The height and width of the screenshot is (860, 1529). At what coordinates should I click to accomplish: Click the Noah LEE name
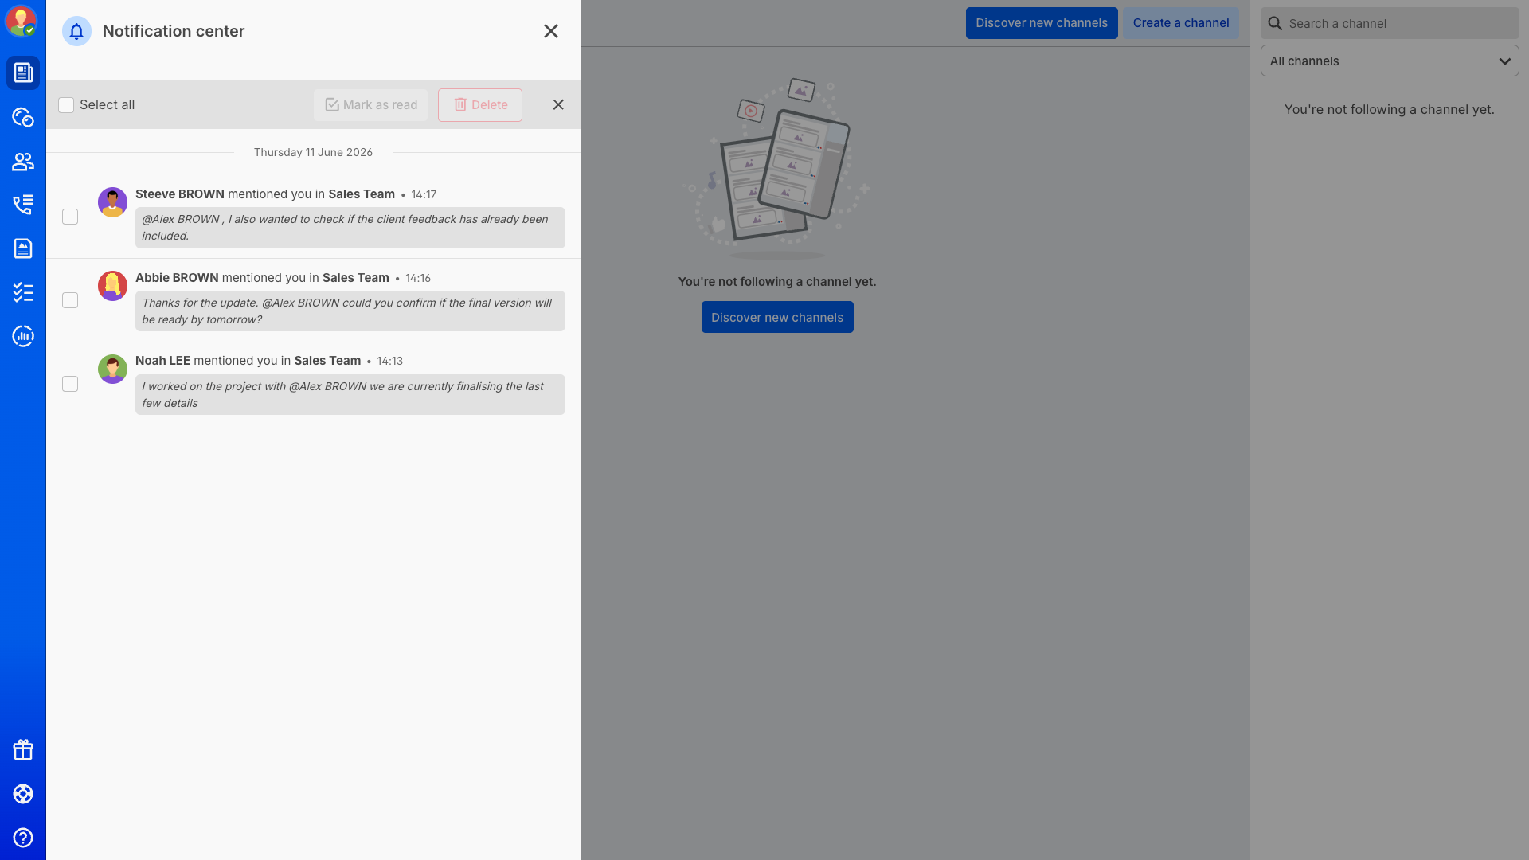(x=162, y=361)
